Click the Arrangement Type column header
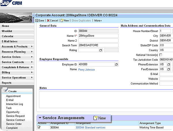 click(x=150, y=123)
